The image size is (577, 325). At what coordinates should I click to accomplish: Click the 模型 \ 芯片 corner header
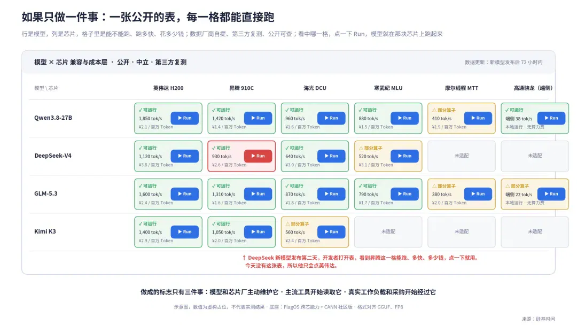(46, 88)
